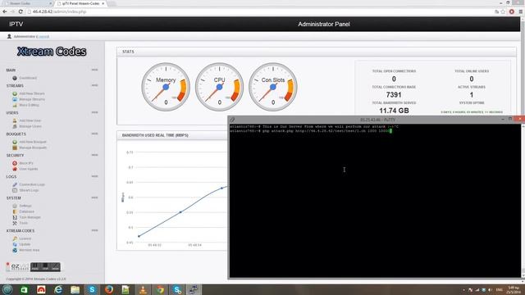
Task: Open File Explorer from the taskbar
Action: click(x=75, y=289)
